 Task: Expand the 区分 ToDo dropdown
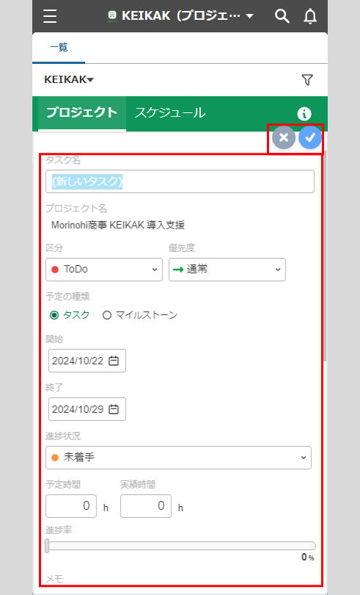[x=104, y=270]
